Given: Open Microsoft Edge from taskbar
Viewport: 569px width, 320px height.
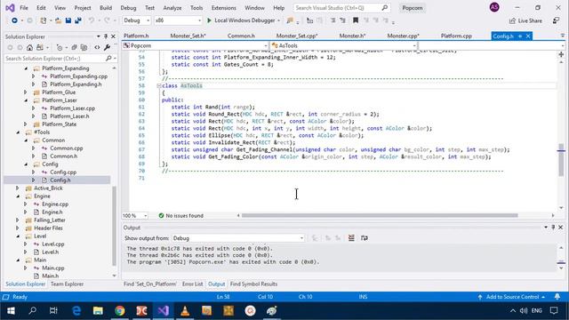Looking at the screenshot, I should coord(76,311).
